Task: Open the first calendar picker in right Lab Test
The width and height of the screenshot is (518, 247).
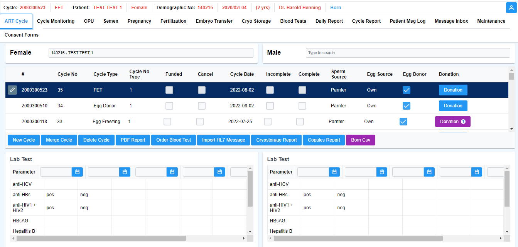Action: 334,172
